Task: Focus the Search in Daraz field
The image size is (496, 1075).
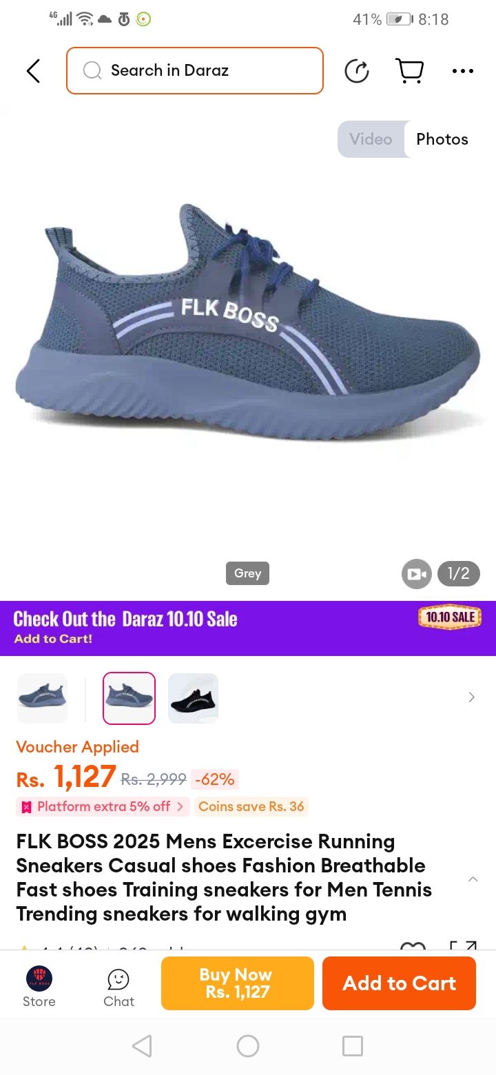Action: 195,70
